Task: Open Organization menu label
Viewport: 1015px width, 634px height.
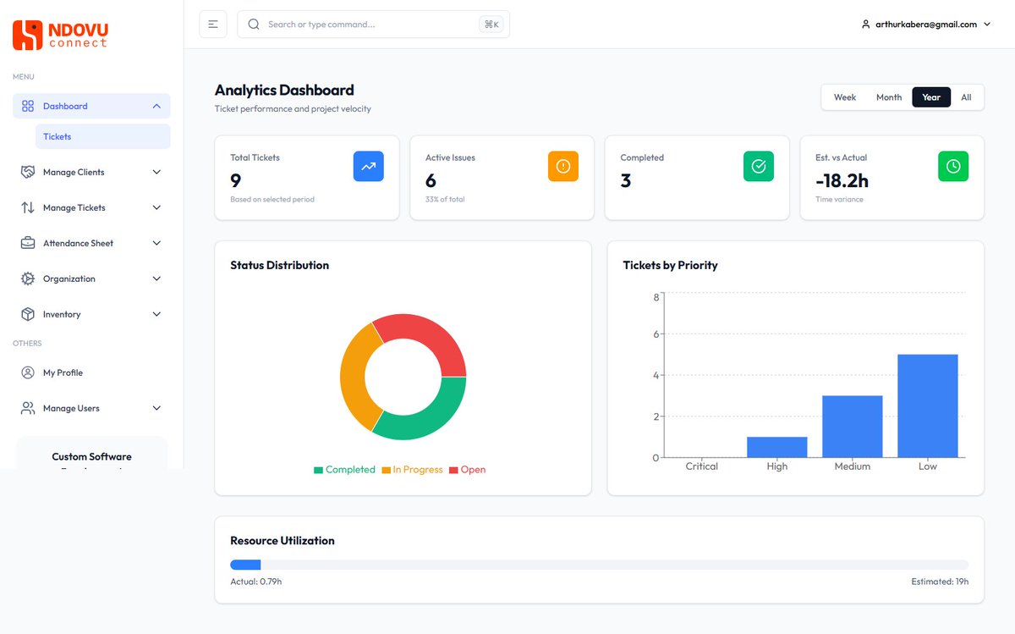Action: tap(69, 278)
